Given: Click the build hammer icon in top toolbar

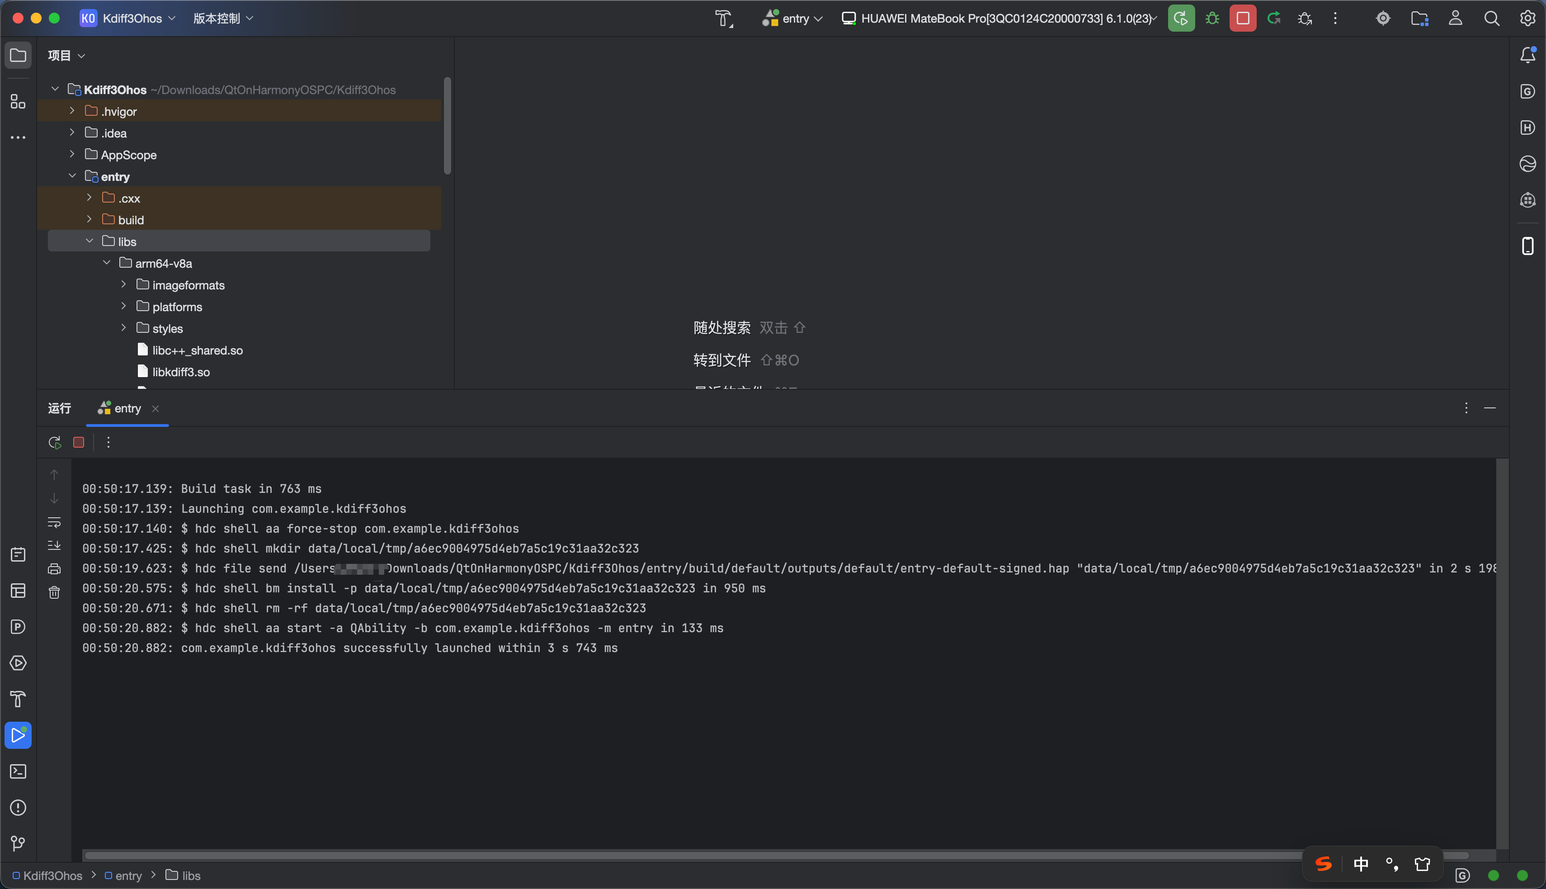Looking at the screenshot, I should coord(724,19).
